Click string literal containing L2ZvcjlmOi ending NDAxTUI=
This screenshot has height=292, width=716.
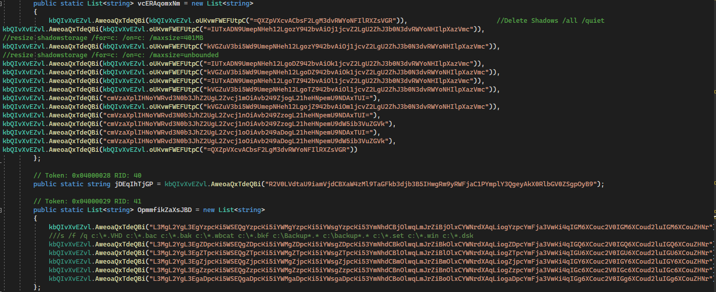coord(238,98)
